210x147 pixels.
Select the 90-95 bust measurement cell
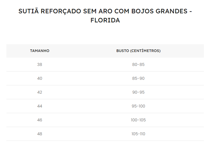[138, 92]
